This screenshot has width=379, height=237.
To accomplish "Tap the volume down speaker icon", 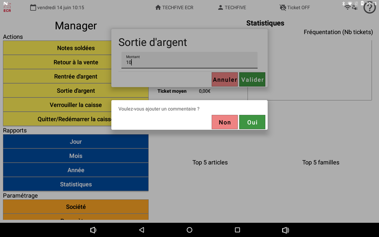I will click(93, 230).
